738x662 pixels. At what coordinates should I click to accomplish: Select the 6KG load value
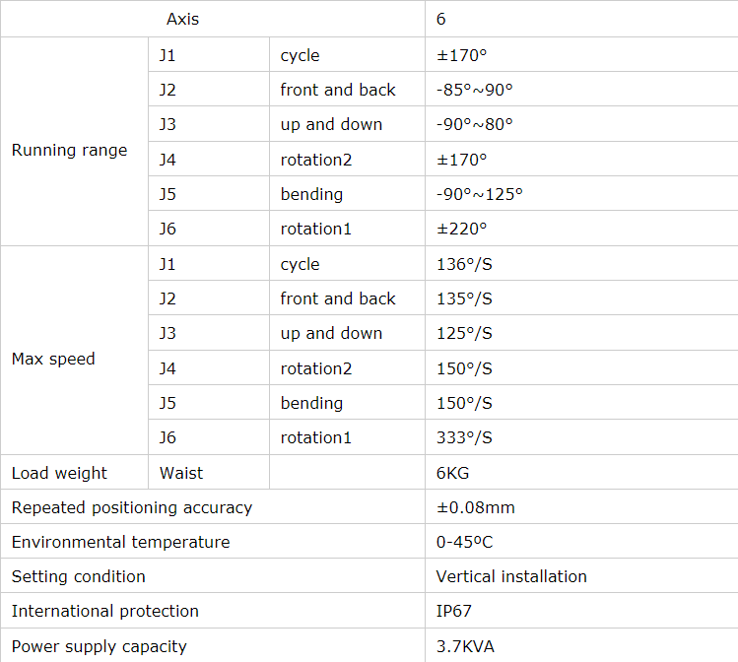453,473
